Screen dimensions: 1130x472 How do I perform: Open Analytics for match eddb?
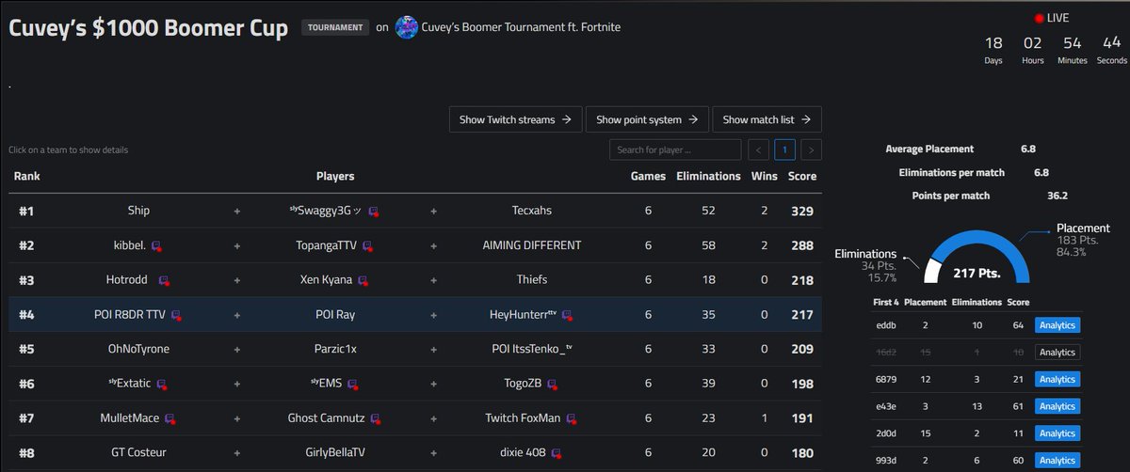[x=1057, y=325]
